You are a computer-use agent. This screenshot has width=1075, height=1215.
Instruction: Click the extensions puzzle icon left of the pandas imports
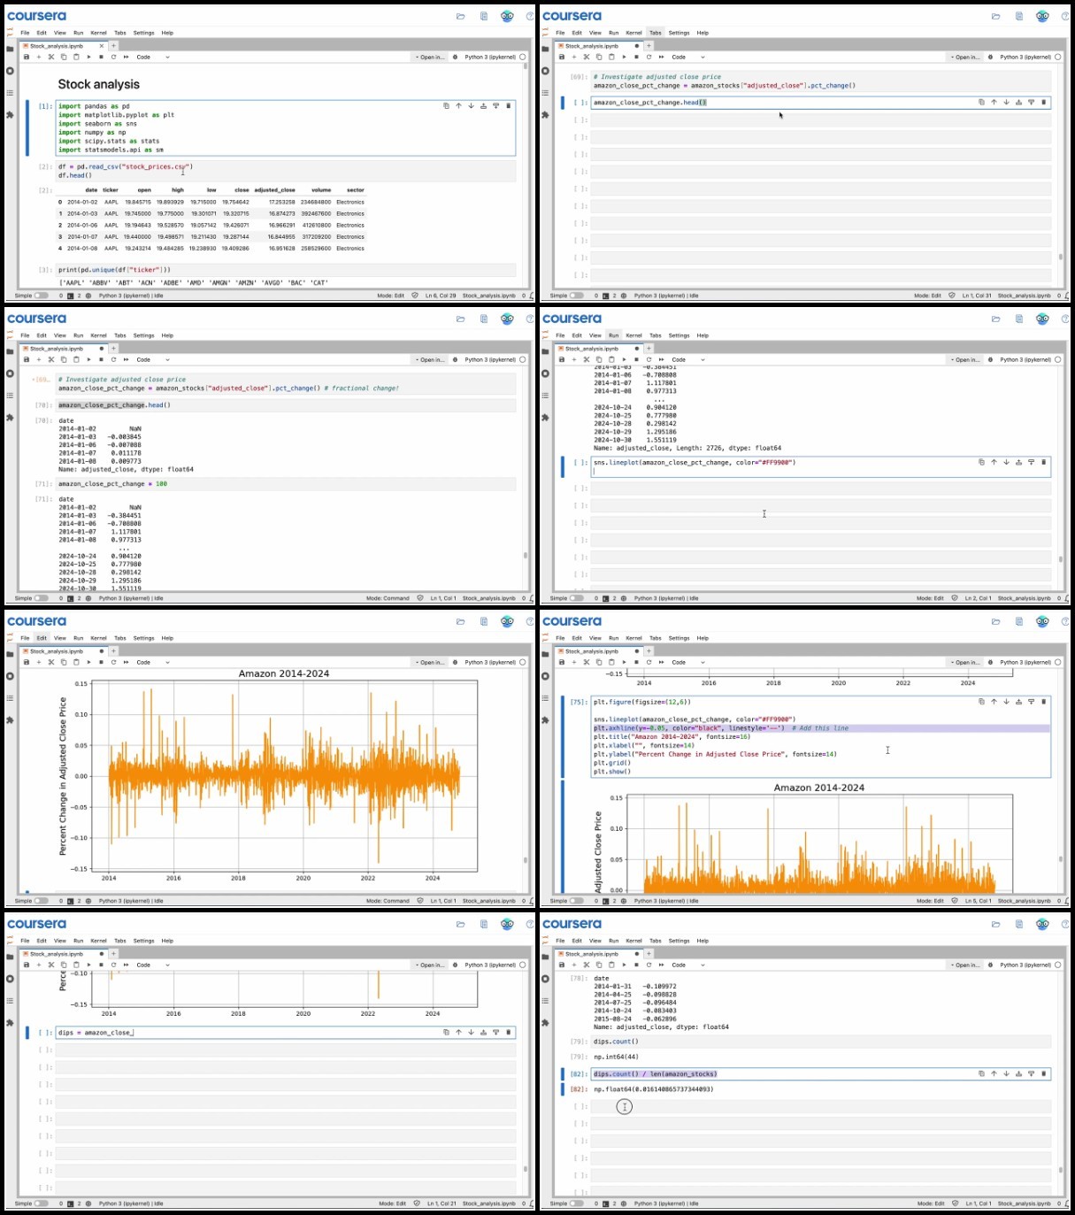pyautogui.click(x=10, y=115)
